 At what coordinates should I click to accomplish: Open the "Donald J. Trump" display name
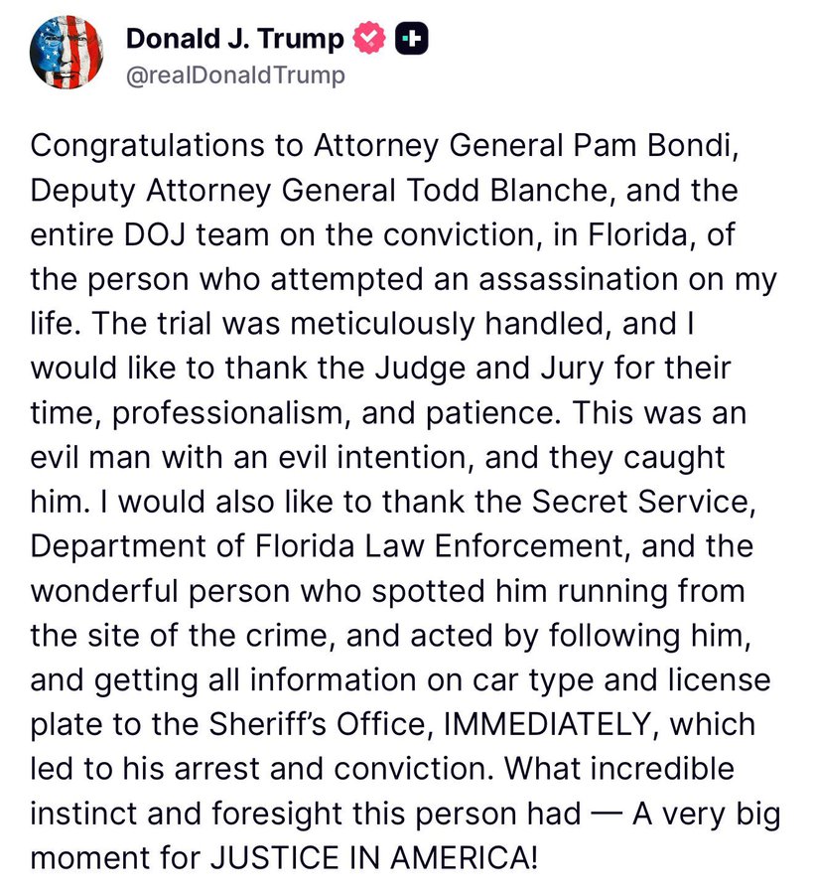[235, 39]
